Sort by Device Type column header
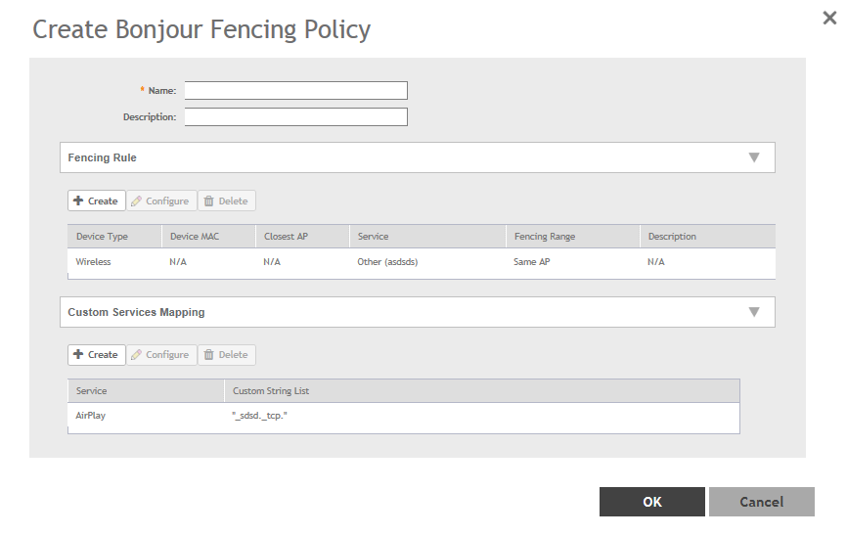The image size is (847, 536). click(x=102, y=237)
